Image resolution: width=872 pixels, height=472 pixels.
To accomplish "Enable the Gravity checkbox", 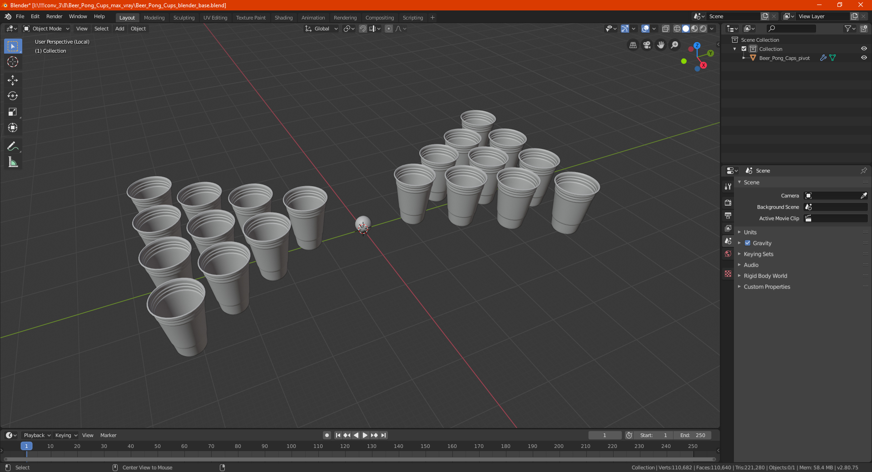I will (x=748, y=243).
